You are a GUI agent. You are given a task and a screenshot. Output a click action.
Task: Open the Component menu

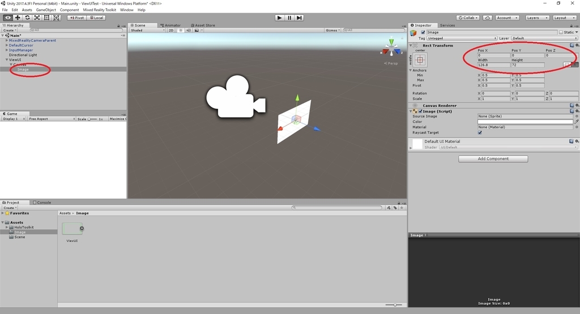[69, 10]
